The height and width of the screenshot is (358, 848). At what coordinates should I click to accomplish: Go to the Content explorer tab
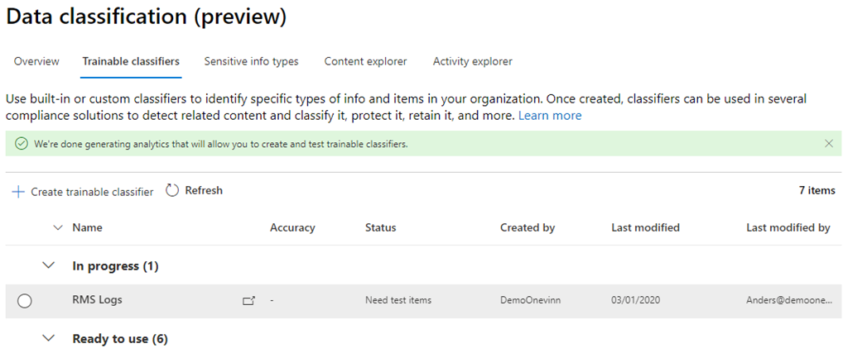pos(365,61)
